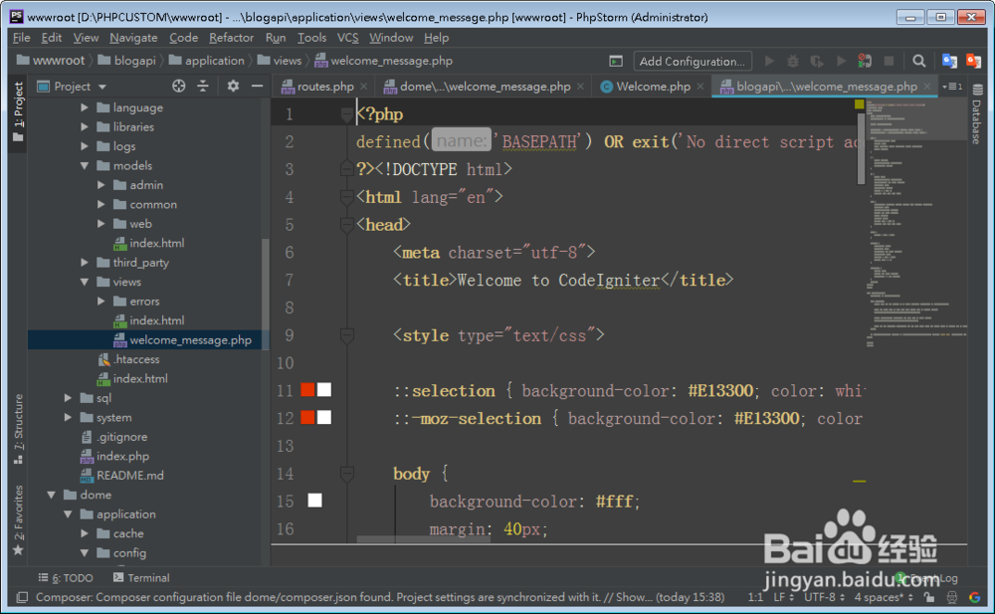
Task: Open the VCS menu
Action: (347, 38)
